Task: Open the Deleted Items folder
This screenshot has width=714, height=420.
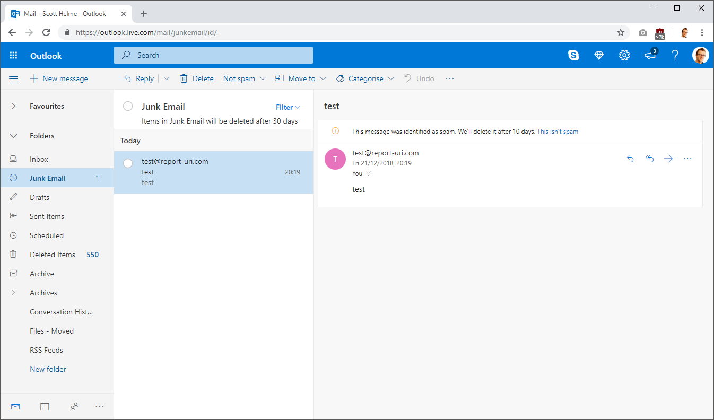Action: click(x=53, y=255)
